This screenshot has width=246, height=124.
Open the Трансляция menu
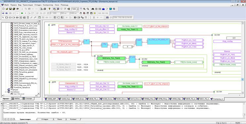[27, 5]
